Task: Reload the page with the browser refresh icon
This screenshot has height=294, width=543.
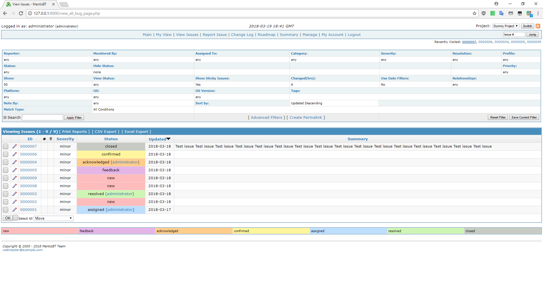Action: click(21, 13)
